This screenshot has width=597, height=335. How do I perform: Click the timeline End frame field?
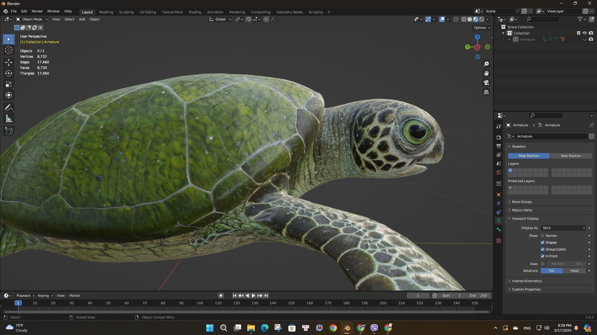[478, 296]
